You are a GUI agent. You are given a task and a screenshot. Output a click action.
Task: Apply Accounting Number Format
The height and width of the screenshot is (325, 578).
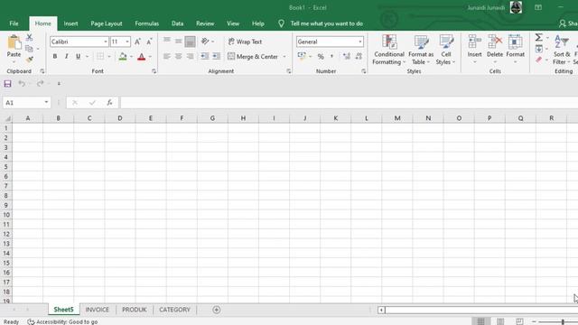(x=302, y=56)
